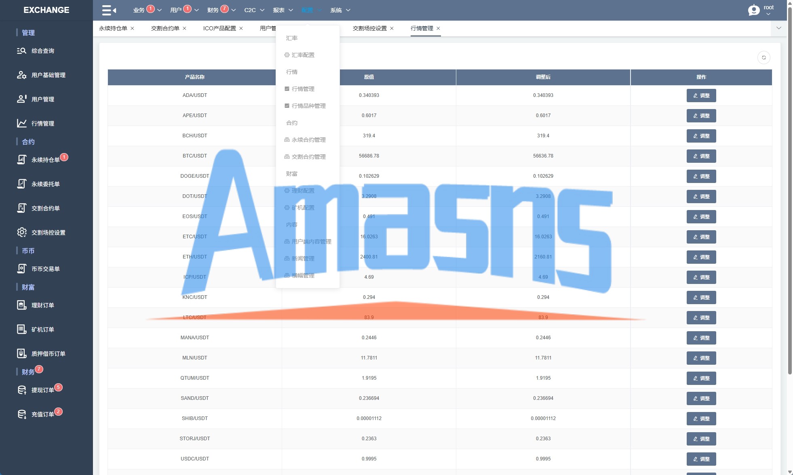This screenshot has width=793, height=475.
Task: Switch to the 交割场控设置 tab
Action: pos(369,28)
